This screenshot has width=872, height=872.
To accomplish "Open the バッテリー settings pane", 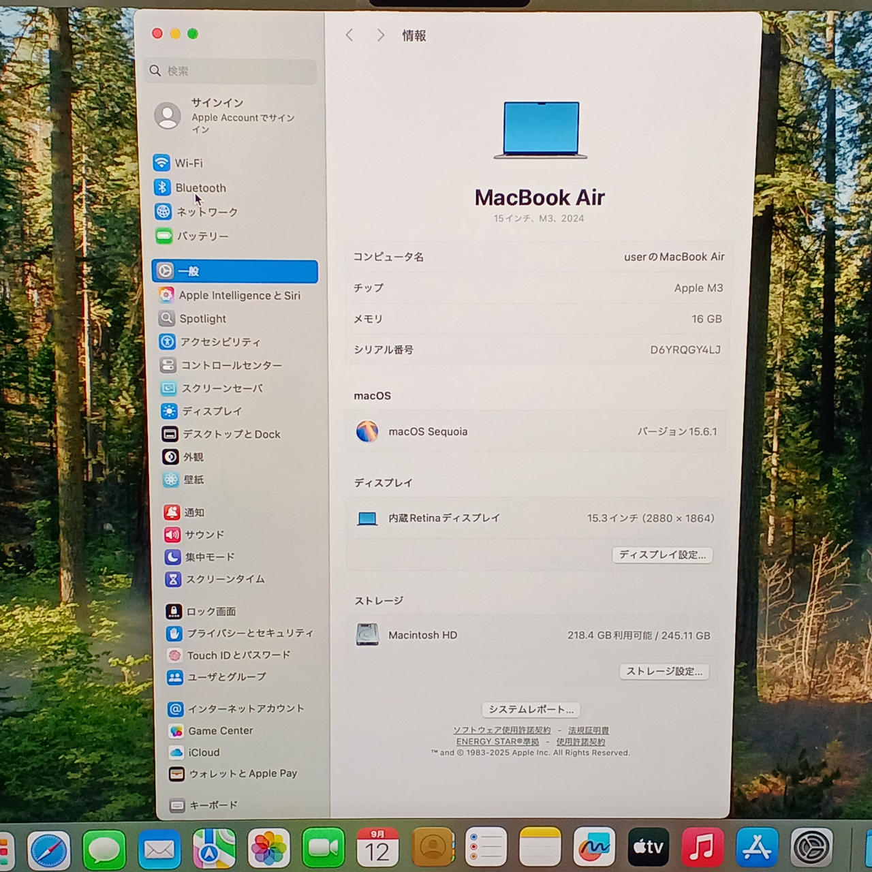I will tap(202, 236).
